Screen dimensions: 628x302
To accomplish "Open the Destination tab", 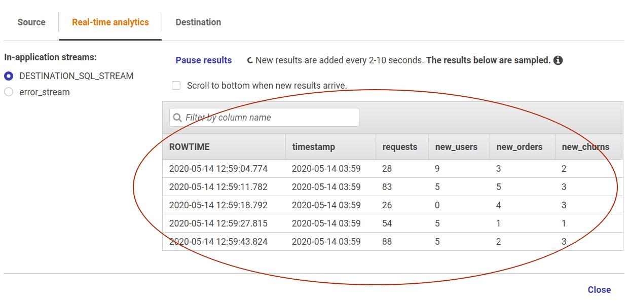I will (x=198, y=22).
